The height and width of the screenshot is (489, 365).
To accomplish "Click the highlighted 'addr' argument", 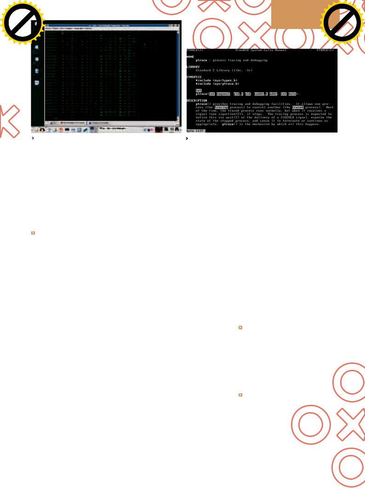I will [274, 94].
